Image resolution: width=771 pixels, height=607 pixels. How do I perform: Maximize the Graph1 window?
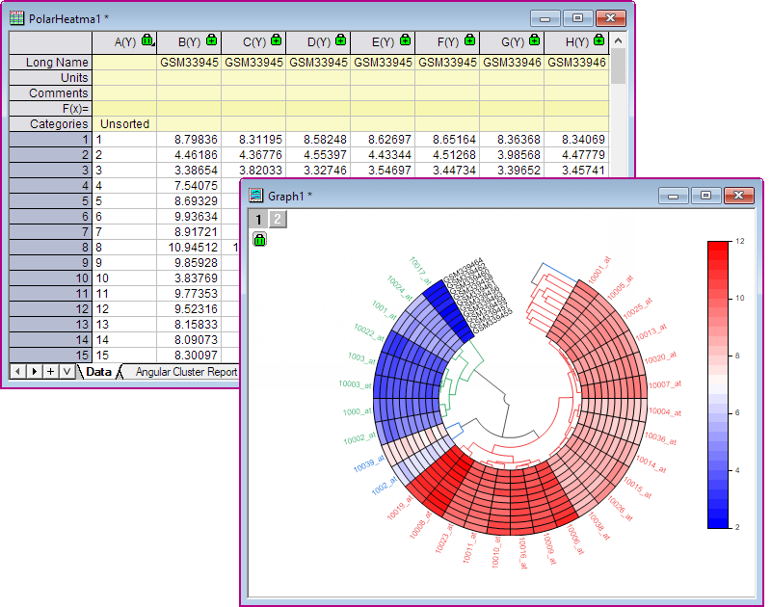click(x=705, y=196)
